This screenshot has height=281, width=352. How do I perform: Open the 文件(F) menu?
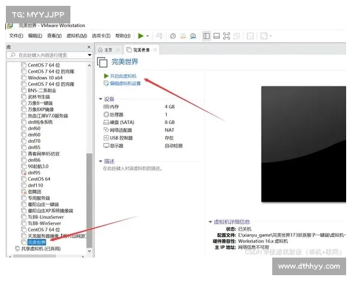[16, 36]
